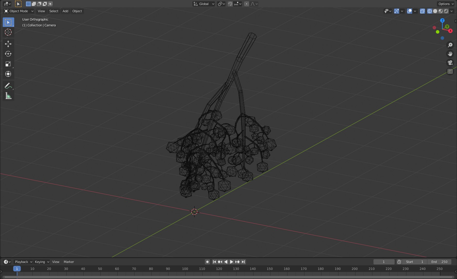
Task: Pick the Rotate tool
Action: (8, 54)
